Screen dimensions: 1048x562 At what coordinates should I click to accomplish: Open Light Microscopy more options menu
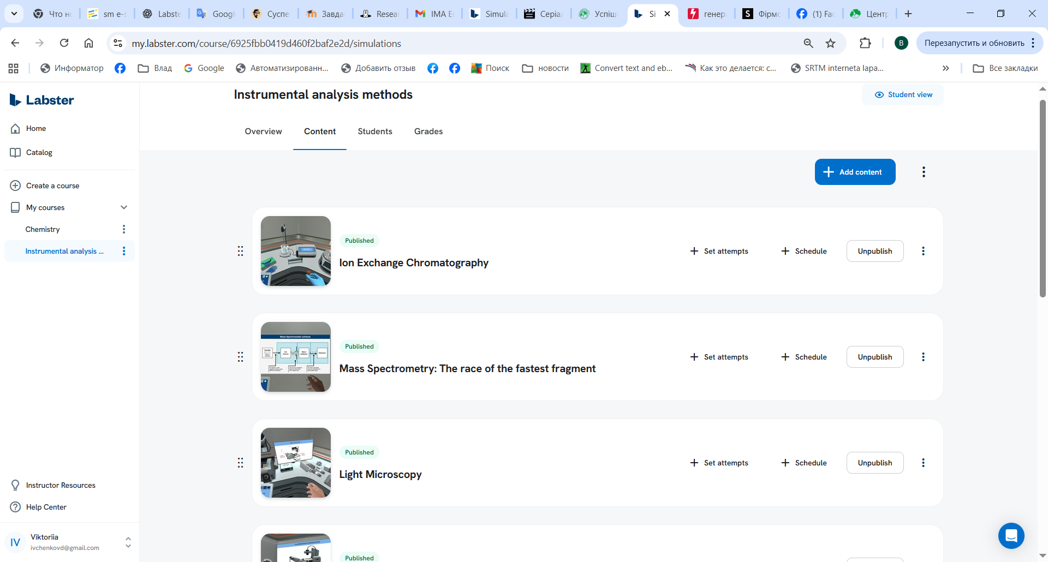point(923,463)
